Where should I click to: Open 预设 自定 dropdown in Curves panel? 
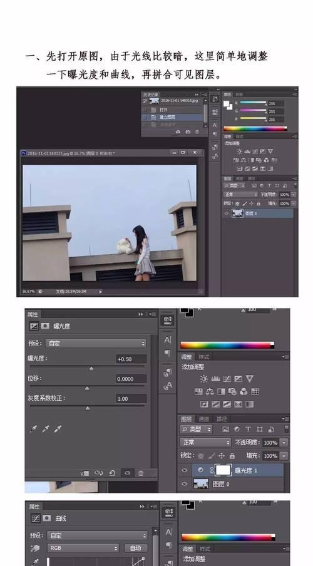pos(98,535)
